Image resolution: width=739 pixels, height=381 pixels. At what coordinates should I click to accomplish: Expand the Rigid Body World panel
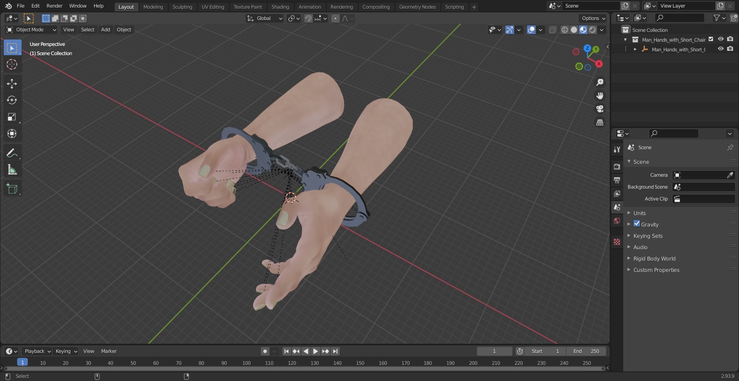pos(654,258)
